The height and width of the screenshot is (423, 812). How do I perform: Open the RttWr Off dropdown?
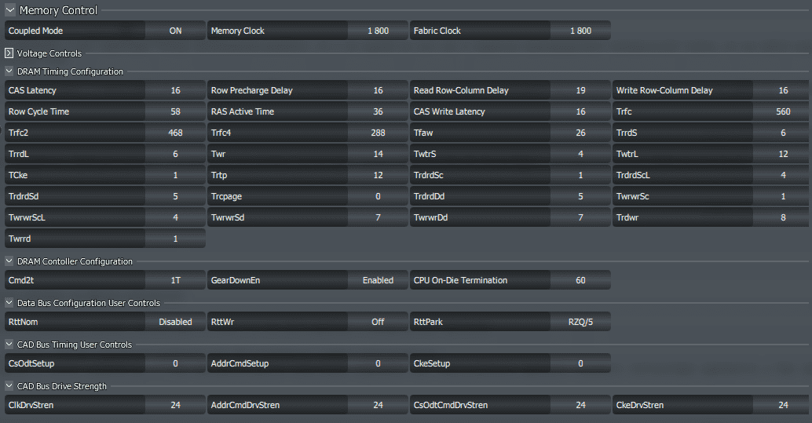pyautogui.click(x=378, y=322)
